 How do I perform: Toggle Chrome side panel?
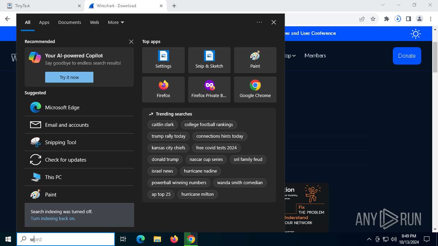409,19
